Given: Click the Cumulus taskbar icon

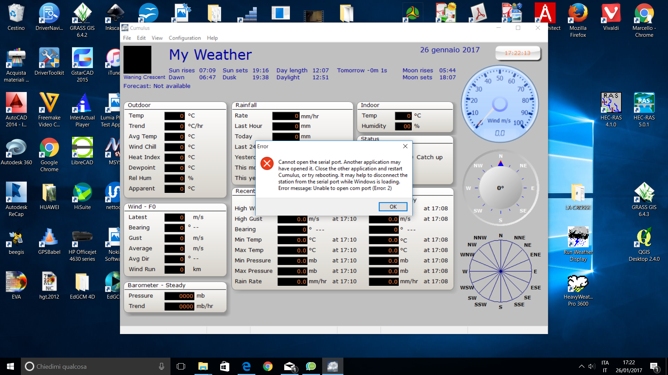Looking at the screenshot, I should pos(333,366).
